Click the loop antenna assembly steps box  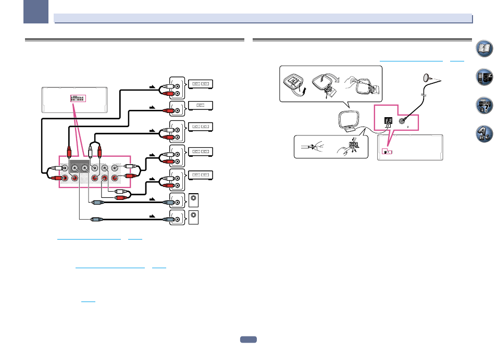tap(331, 84)
